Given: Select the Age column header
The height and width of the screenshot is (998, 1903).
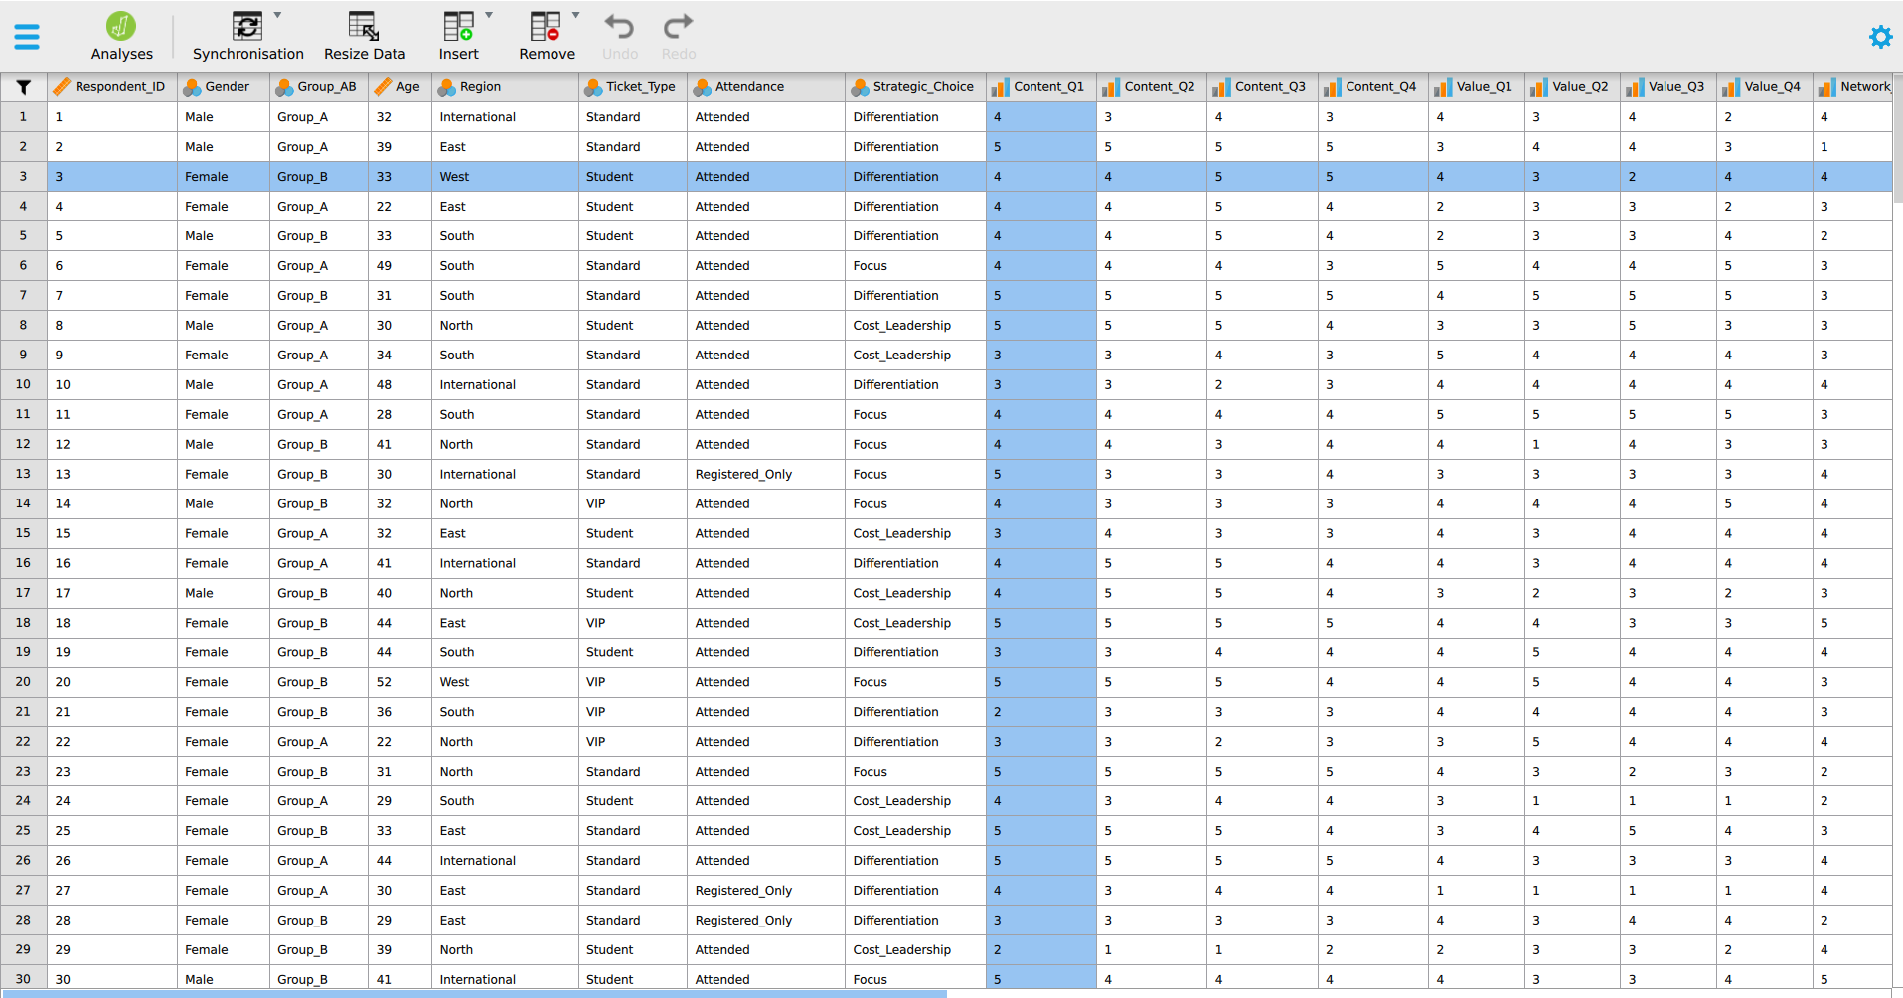Looking at the screenshot, I should pos(400,87).
